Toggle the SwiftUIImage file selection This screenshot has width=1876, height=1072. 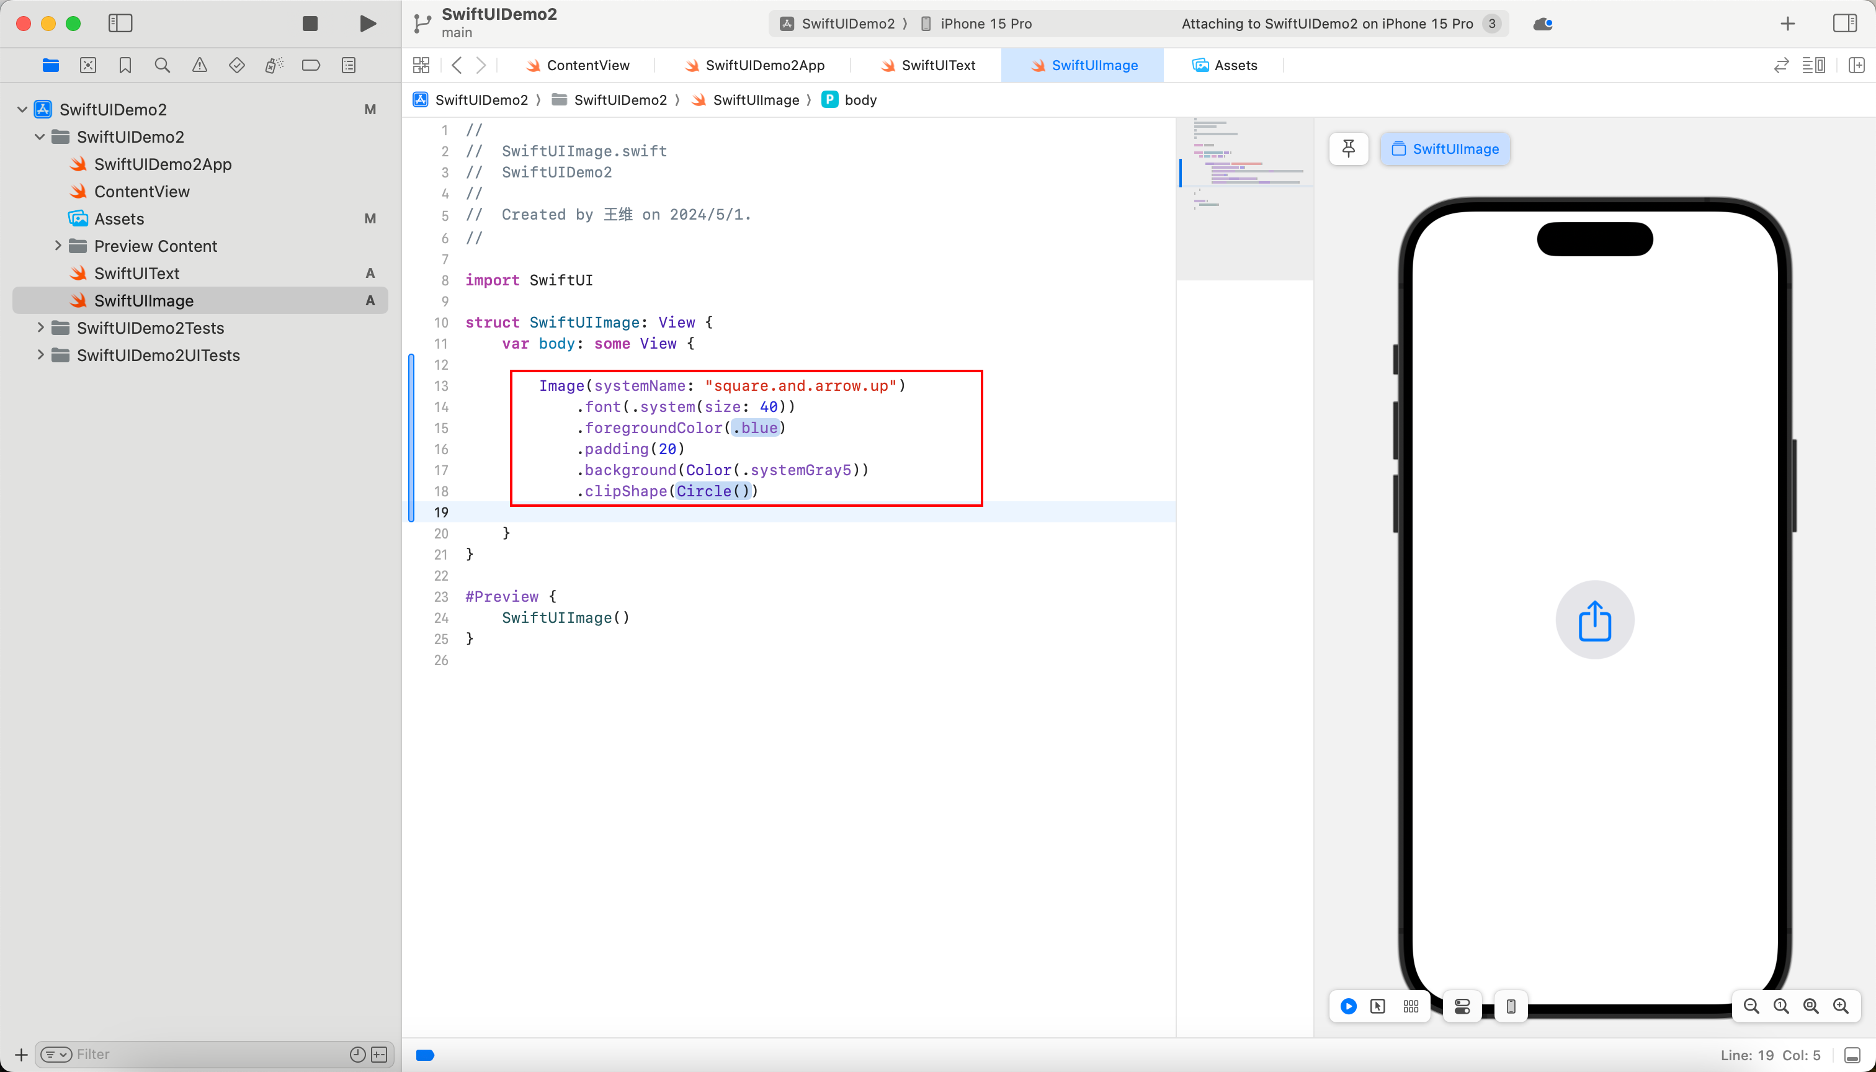tap(146, 300)
